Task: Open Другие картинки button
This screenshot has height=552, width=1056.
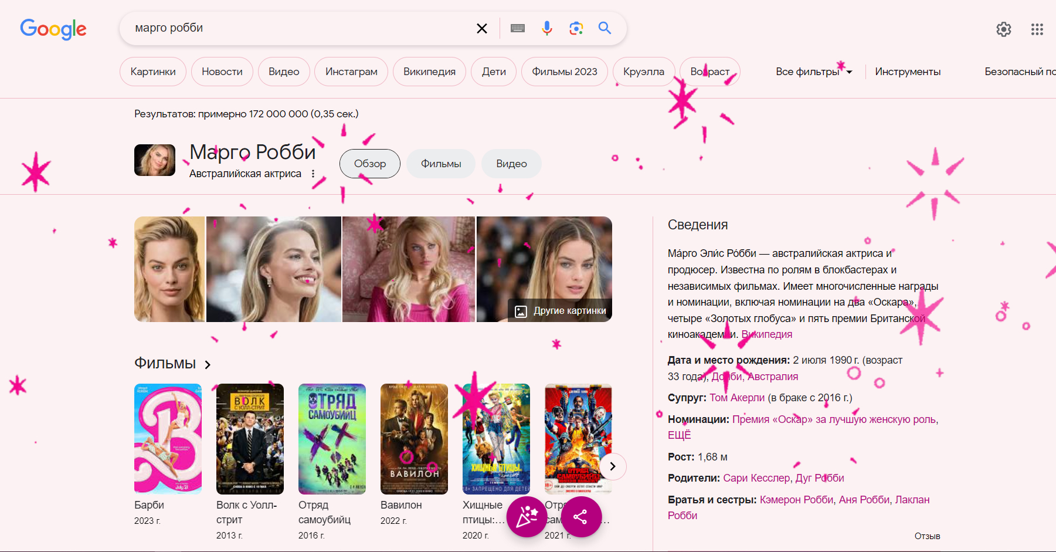Action: 559,311
